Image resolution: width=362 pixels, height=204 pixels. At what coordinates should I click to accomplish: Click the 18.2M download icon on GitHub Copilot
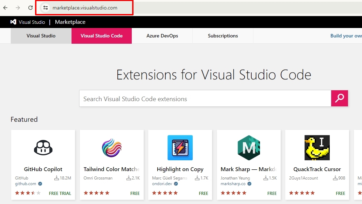point(56,178)
